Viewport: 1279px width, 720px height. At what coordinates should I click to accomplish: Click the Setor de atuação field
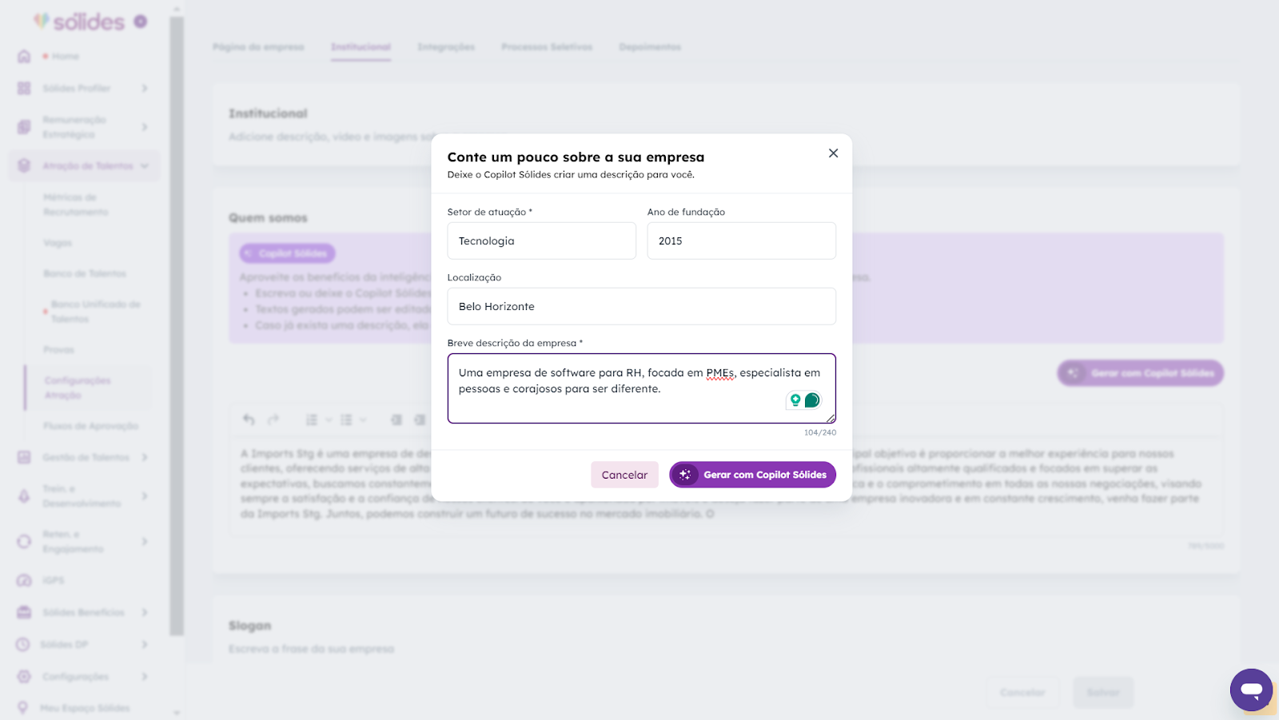(541, 241)
